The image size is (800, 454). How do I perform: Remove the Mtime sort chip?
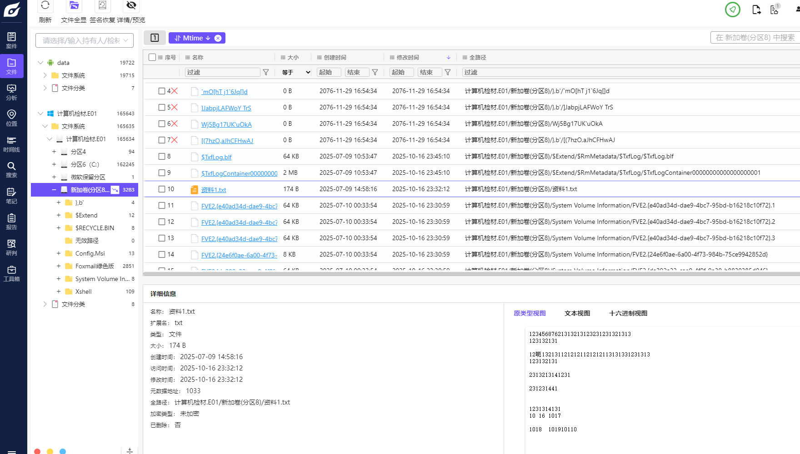click(x=218, y=38)
